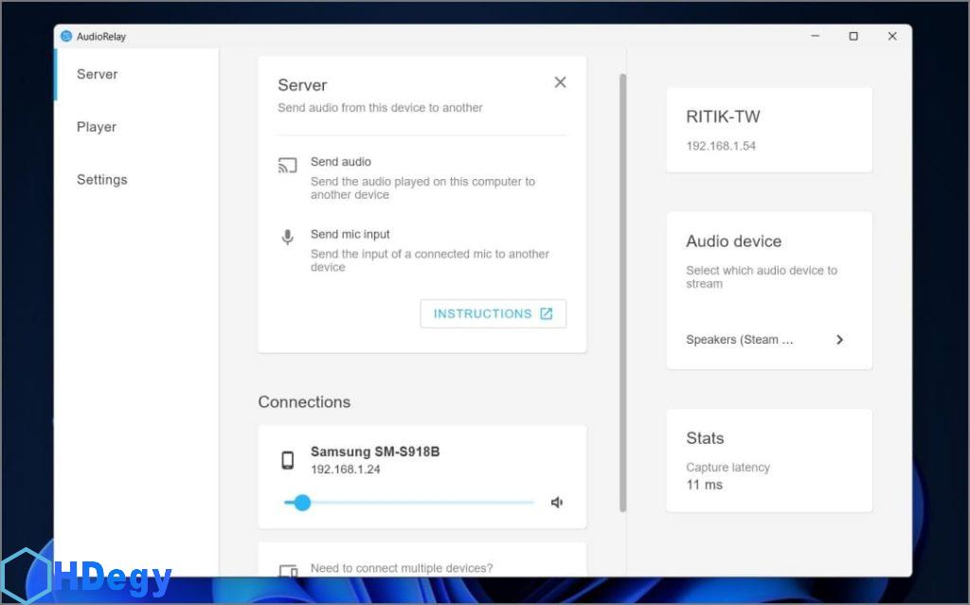The width and height of the screenshot is (970, 605).
Task: Switch to the Player tab
Action: 97,127
